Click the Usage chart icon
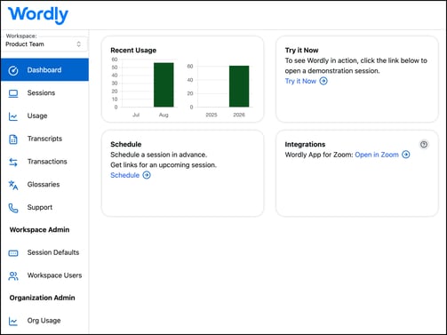This screenshot has width=447, height=335. point(13,116)
